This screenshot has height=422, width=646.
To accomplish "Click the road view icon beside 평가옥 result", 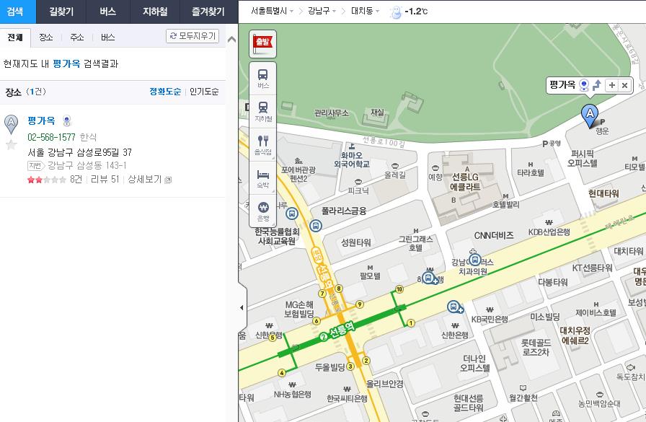I will tap(66, 121).
